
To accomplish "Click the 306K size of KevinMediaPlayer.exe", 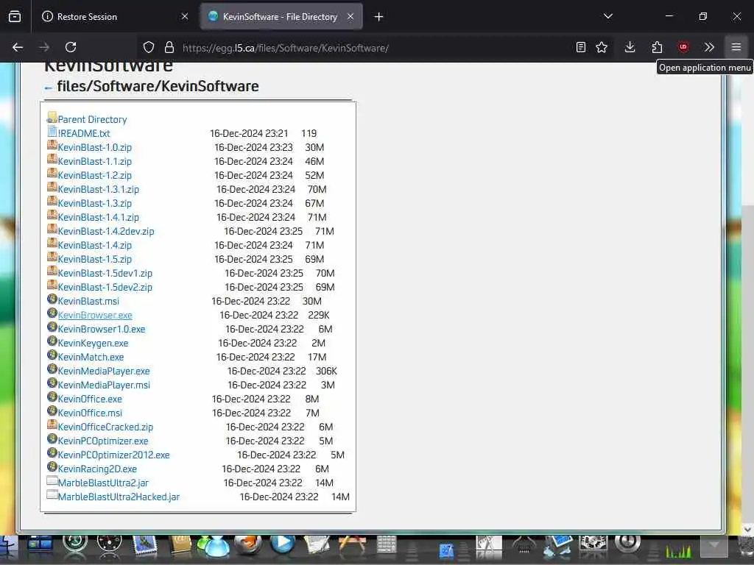I will click(326, 371).
